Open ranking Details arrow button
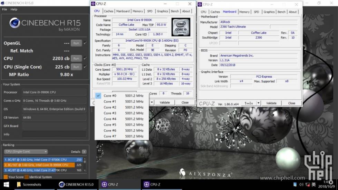The width and height of the screenshot is (338, 190). (84, 152)
